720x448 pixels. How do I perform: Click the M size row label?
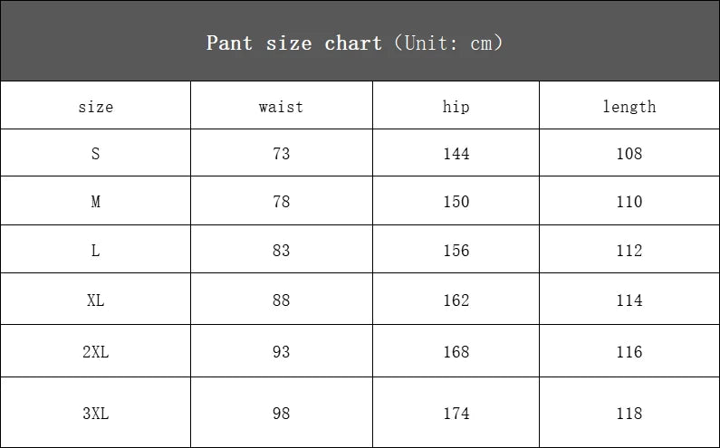(x=96, y=202)
